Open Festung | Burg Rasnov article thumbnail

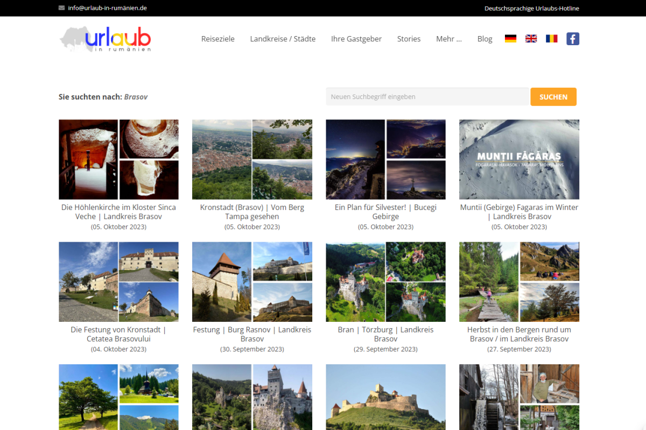pos(252,281)
